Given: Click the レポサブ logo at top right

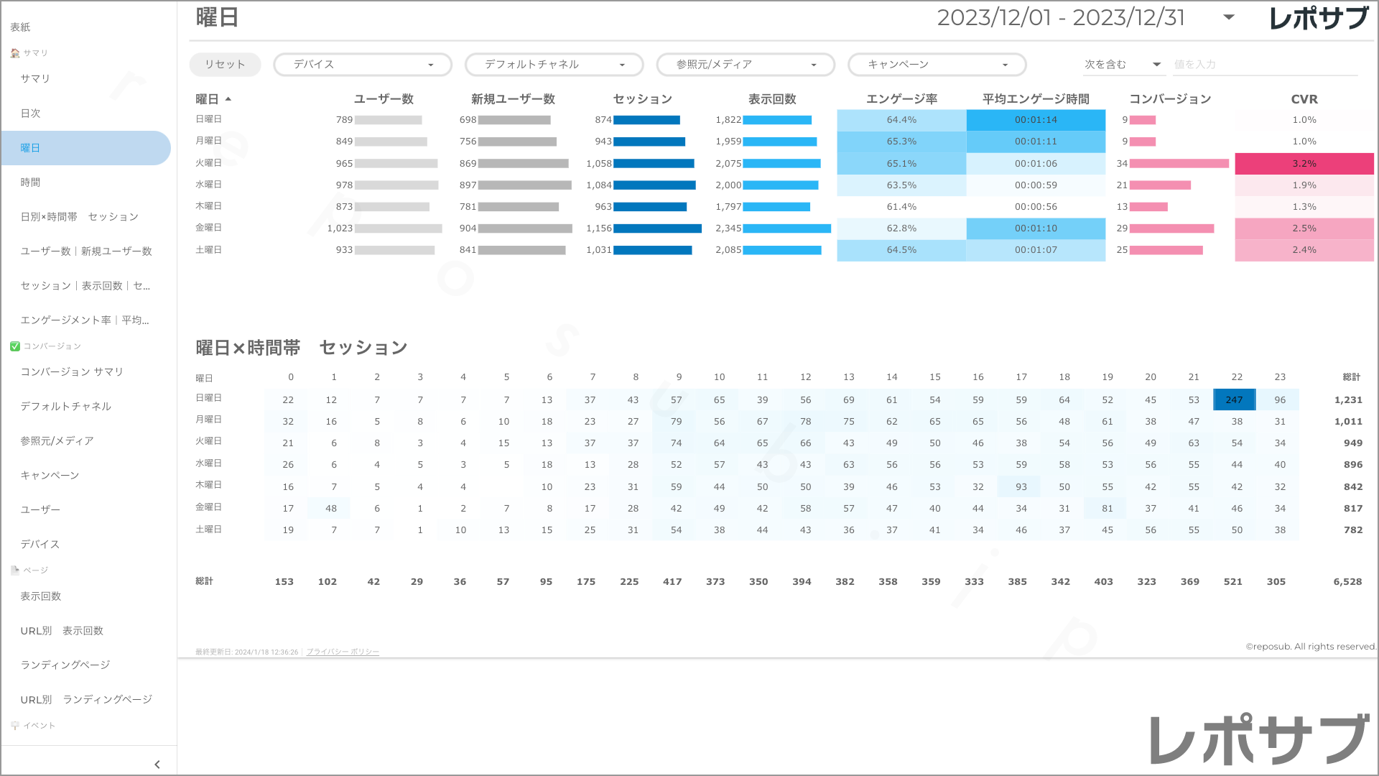Looking at the screenshot, I should 1319,18.
